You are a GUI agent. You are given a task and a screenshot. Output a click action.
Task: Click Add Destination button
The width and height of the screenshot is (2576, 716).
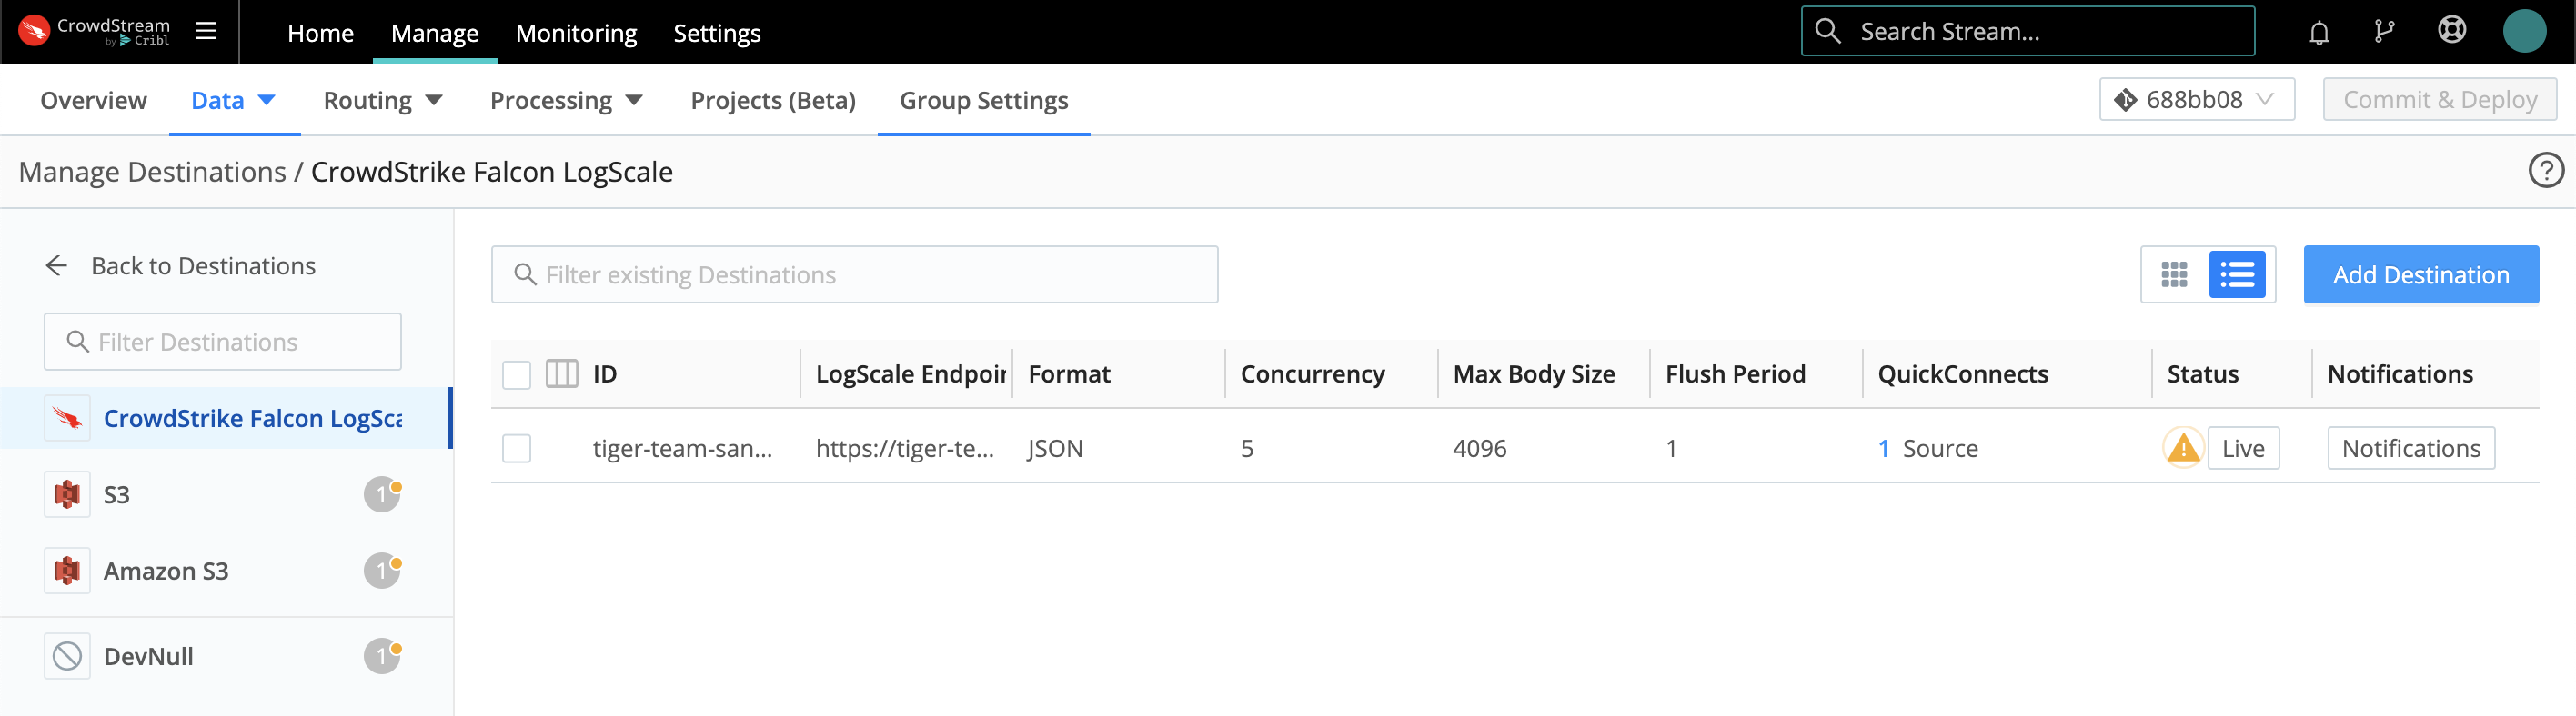(x=2421, y=274)
